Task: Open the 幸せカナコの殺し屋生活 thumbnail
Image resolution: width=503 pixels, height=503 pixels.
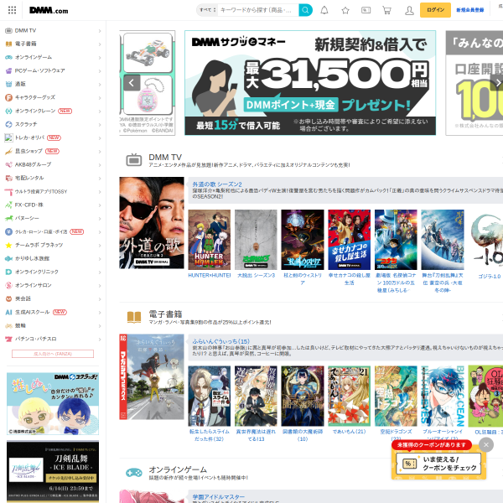Action: 349,240
